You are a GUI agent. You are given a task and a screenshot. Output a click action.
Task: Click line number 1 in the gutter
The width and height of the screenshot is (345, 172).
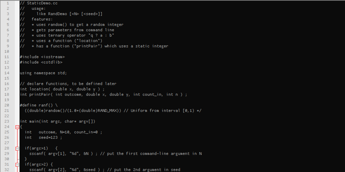(7, 3)
